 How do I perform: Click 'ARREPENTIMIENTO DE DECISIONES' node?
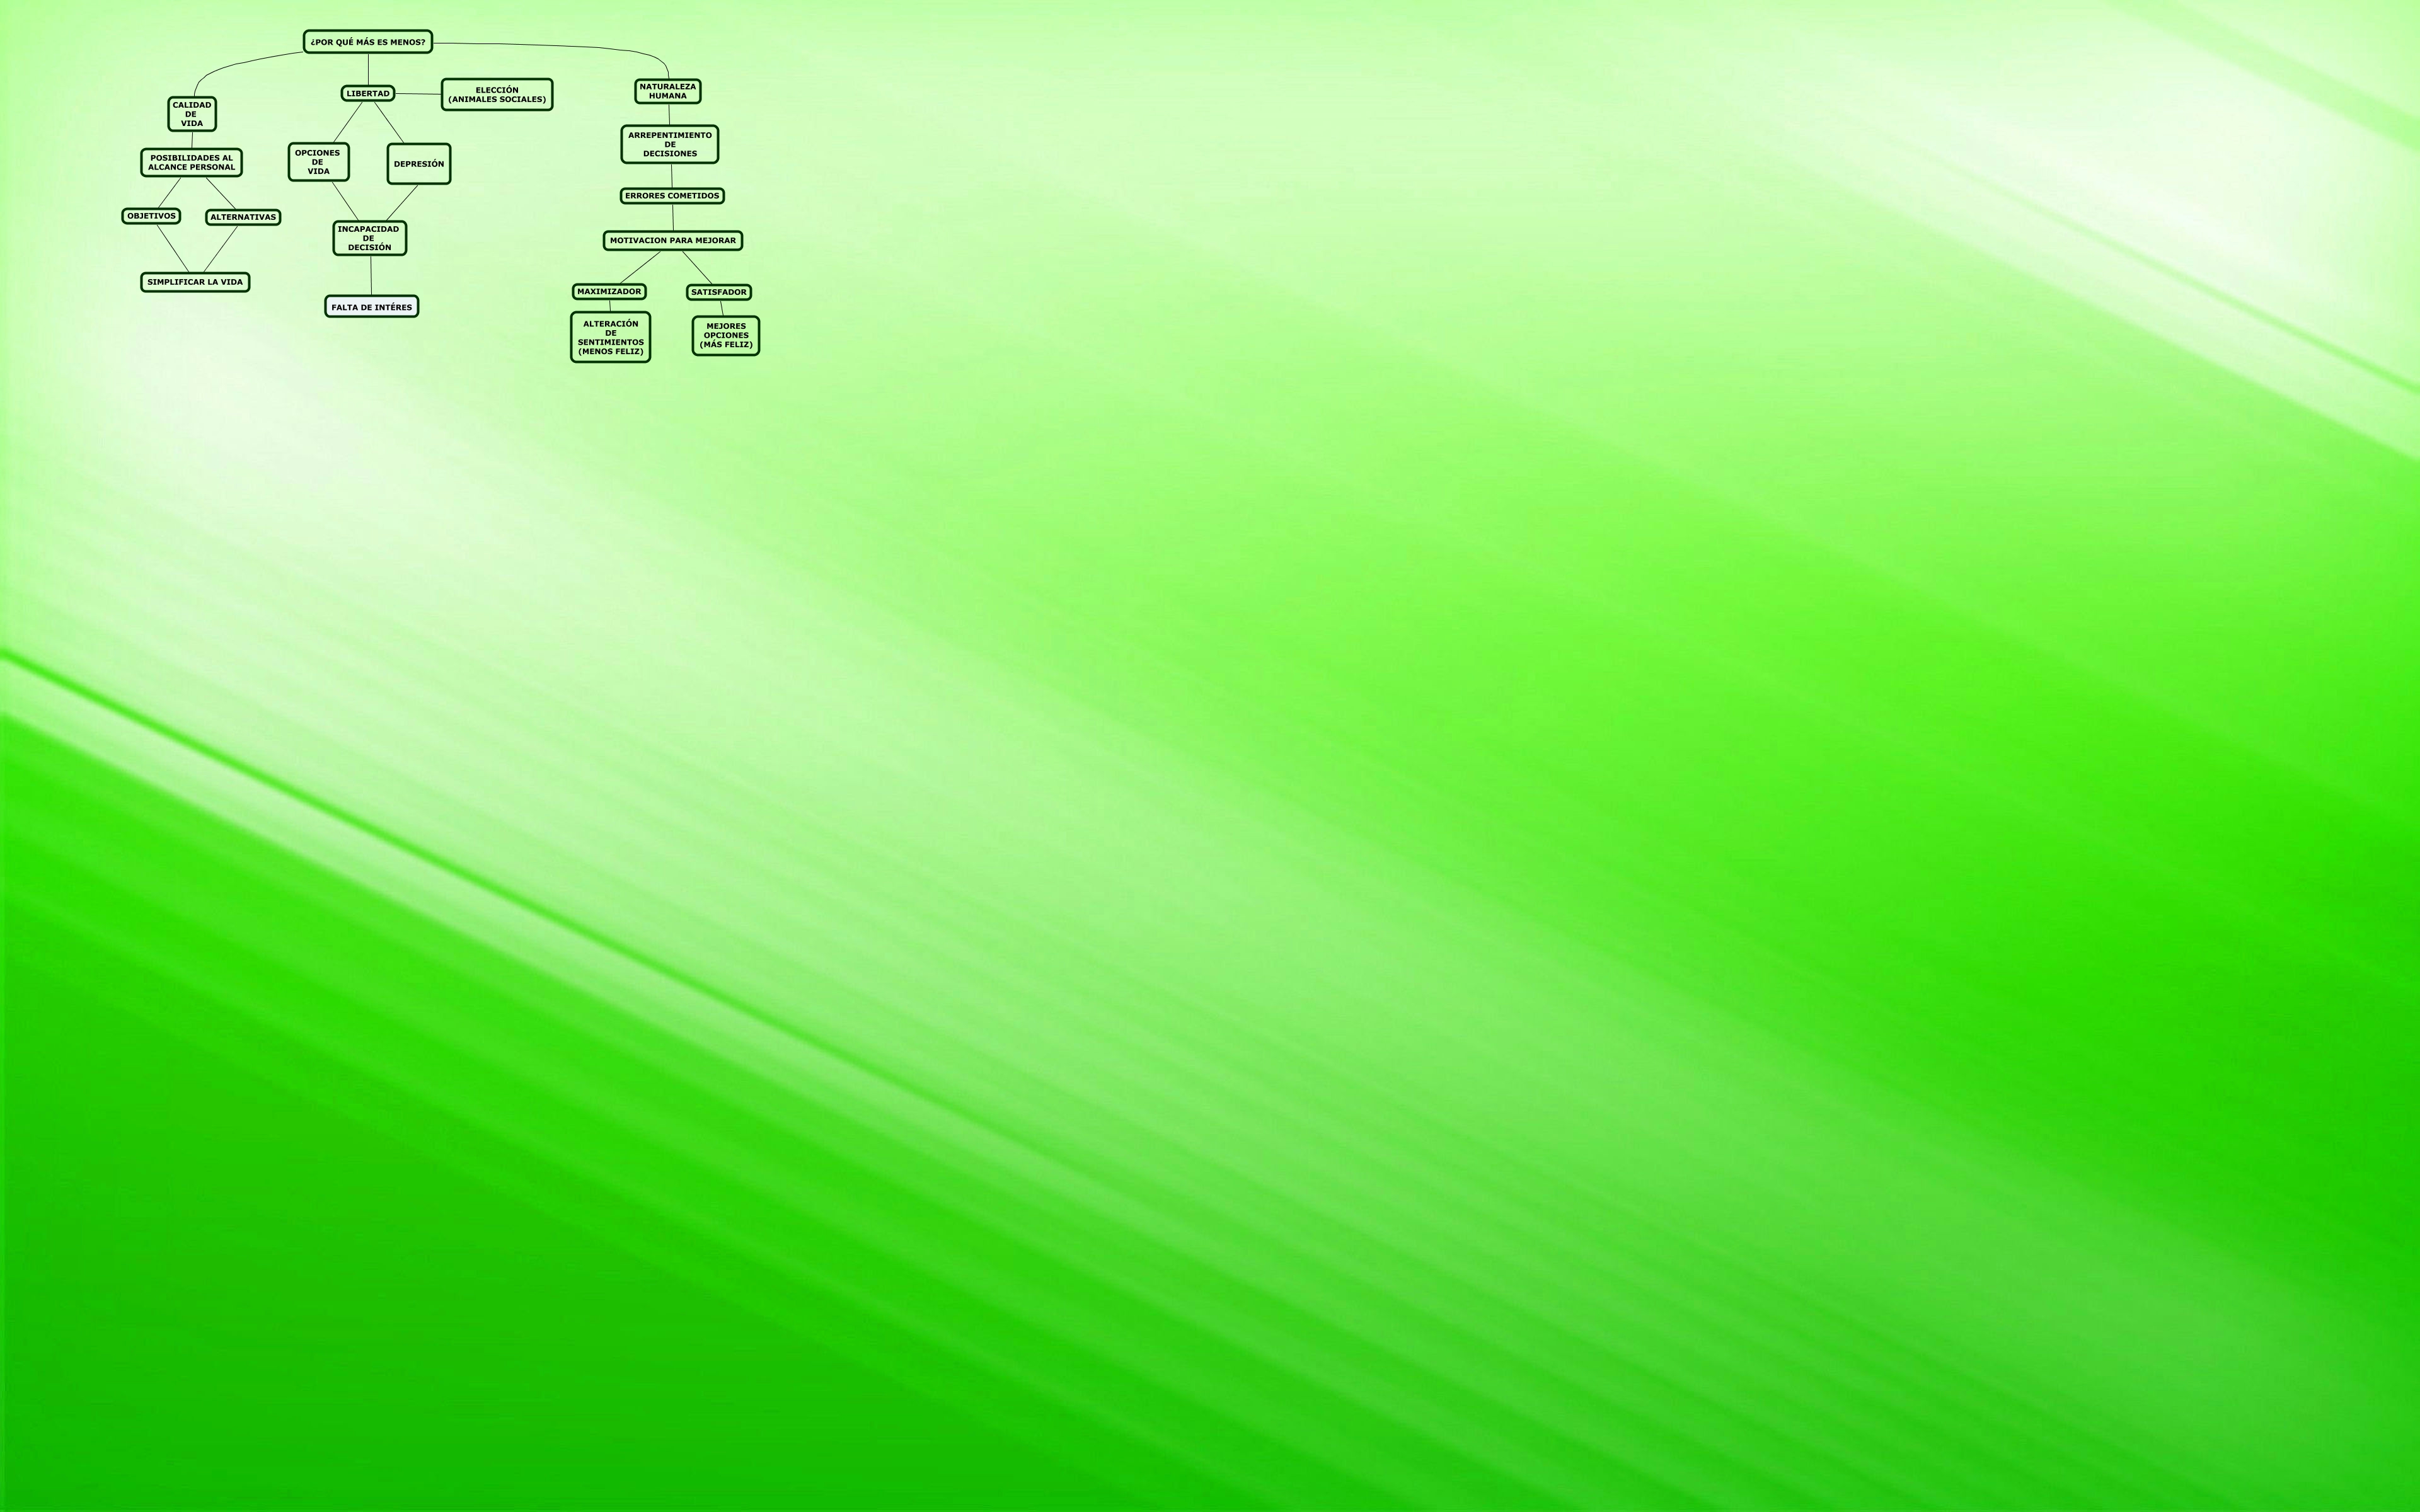coord(670,144)
